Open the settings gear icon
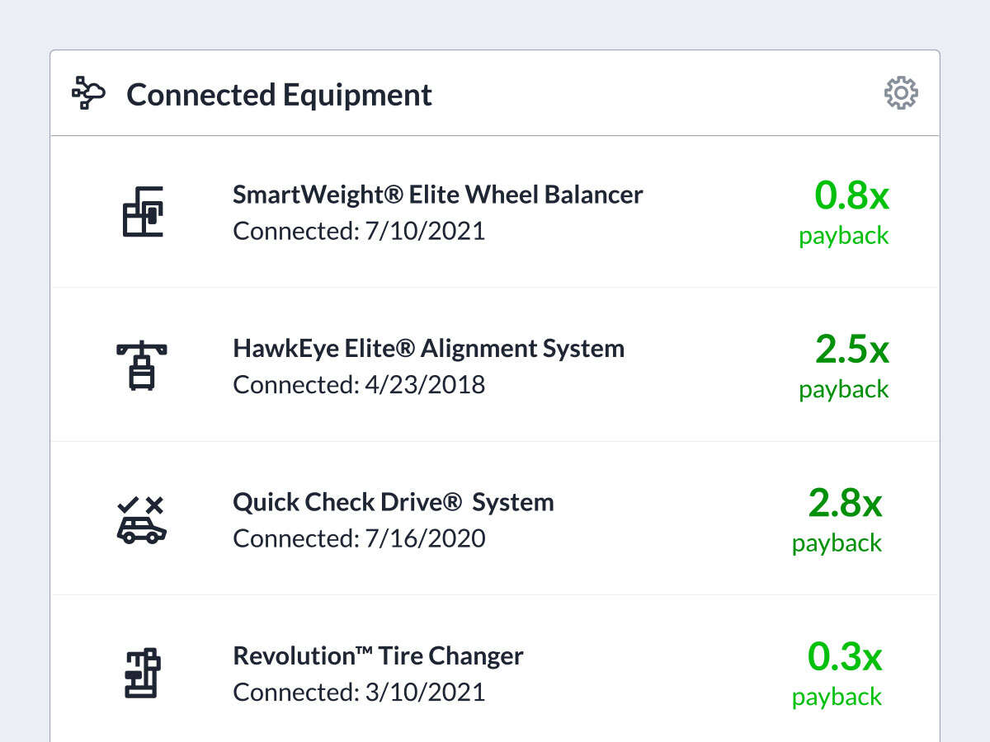Screen dimensions: 990x742 (x=901, y=93)
